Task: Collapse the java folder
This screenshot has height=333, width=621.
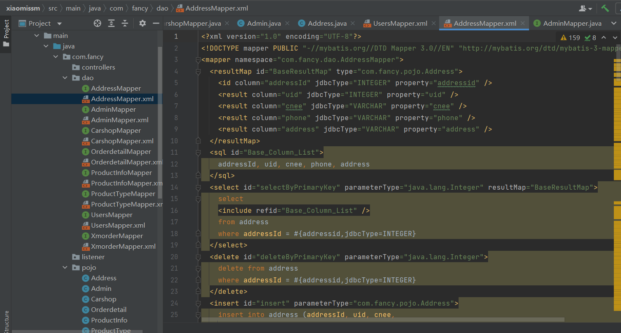Action: [x=46, y=46]
